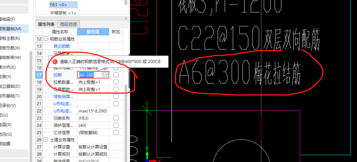This screenshot has height=162, width=357.
Task: Click the 双层双向配筋 annotation in the drawing
Action: point(292,40)
